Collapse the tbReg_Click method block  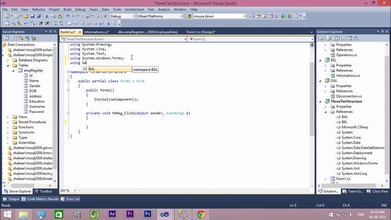click(x=68, y=113)
